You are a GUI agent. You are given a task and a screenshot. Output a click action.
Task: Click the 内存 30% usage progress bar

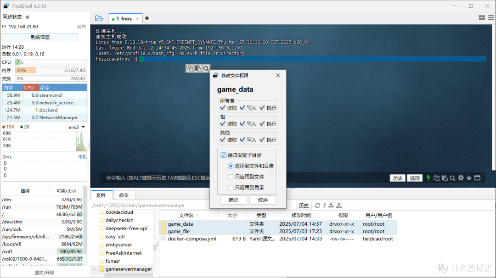click(51, 69)
